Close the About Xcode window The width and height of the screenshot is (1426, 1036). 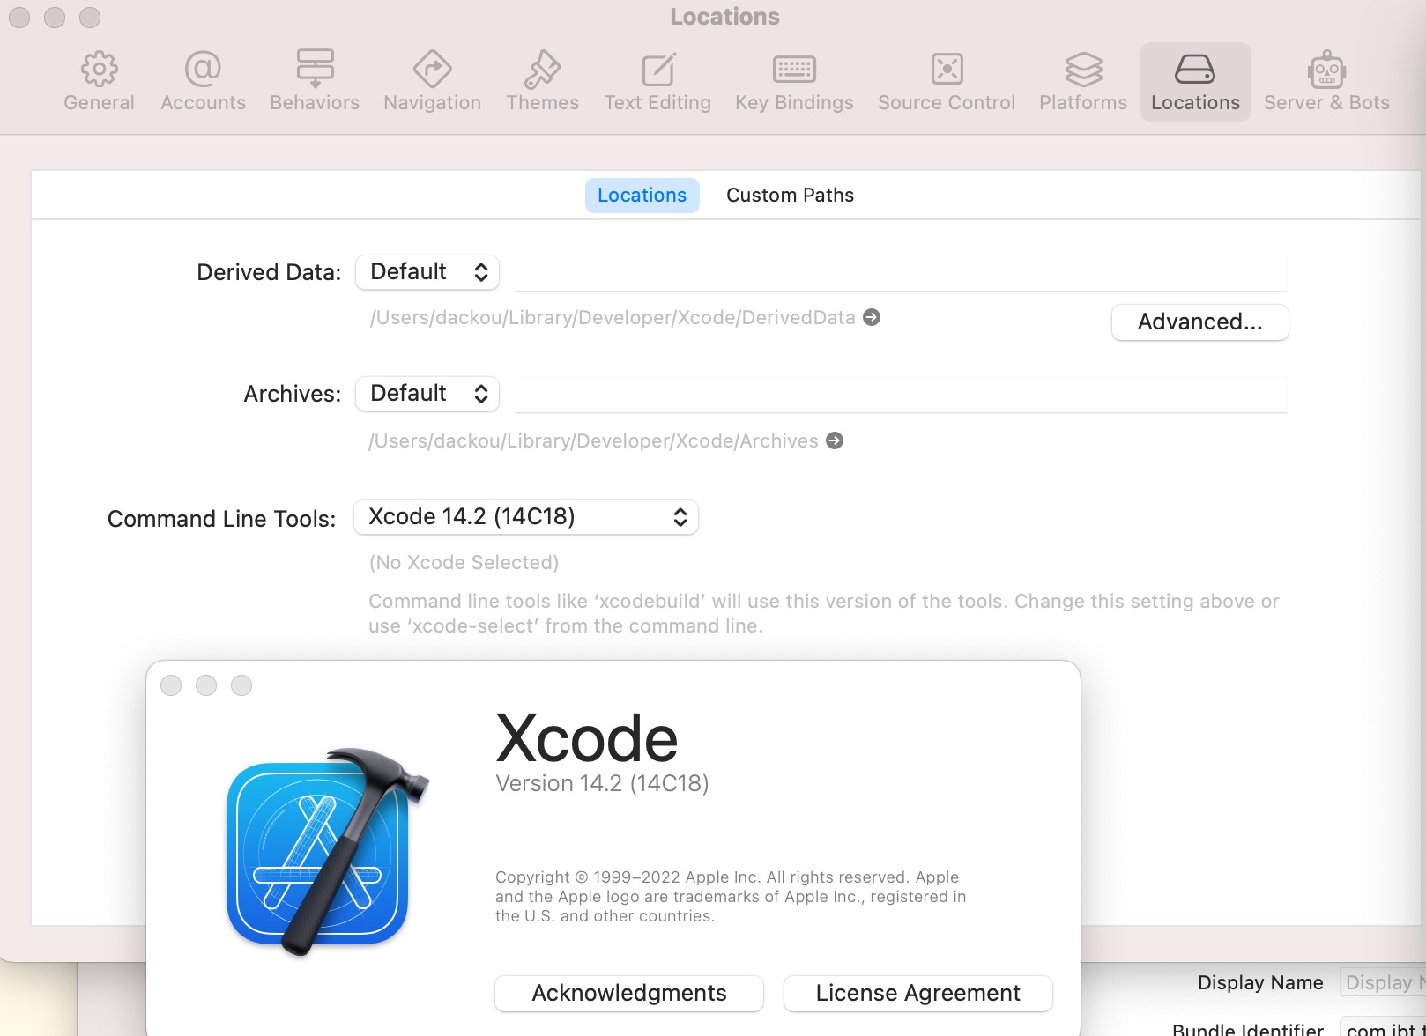pyautogui.click(x=171, y=685)
